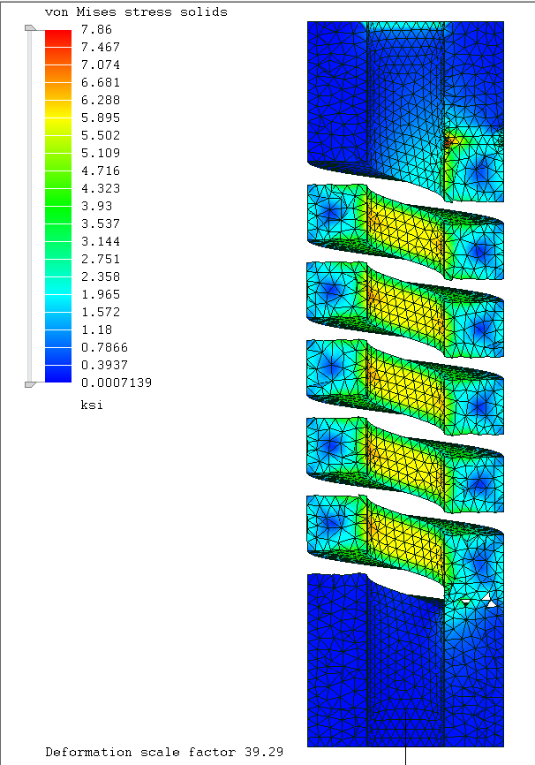Click the maximum value 7.86 label
Viewport: 535px width, 765px height.
tap(96, 29)
